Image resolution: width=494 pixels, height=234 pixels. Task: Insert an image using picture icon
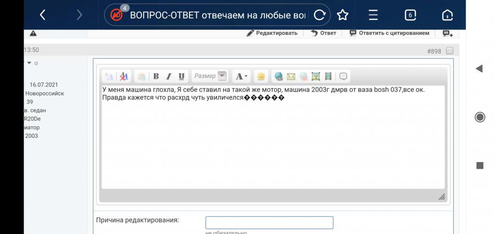[x=316, y=76]
